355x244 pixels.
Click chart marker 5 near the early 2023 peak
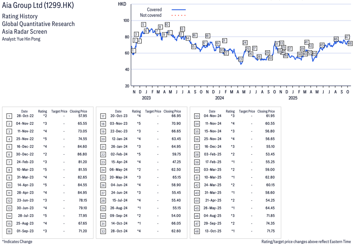pyautogui.click(x=143, y=25)
